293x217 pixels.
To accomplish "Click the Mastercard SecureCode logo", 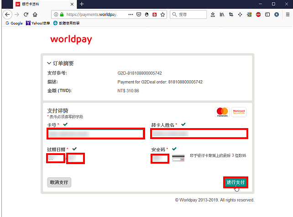I will pyautogui.click(x=239, y=112).
